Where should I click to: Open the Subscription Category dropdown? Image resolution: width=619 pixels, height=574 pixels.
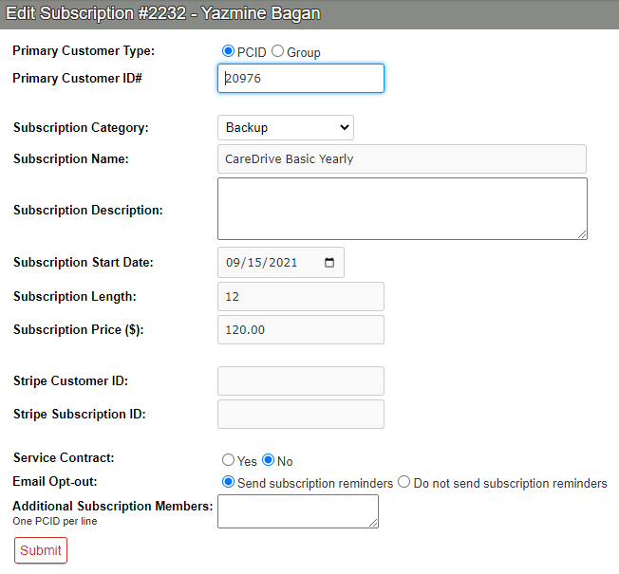[x=285, y=127]
